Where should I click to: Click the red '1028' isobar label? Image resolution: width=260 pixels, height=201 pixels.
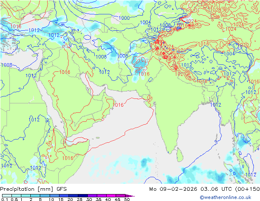coord(216,9)
